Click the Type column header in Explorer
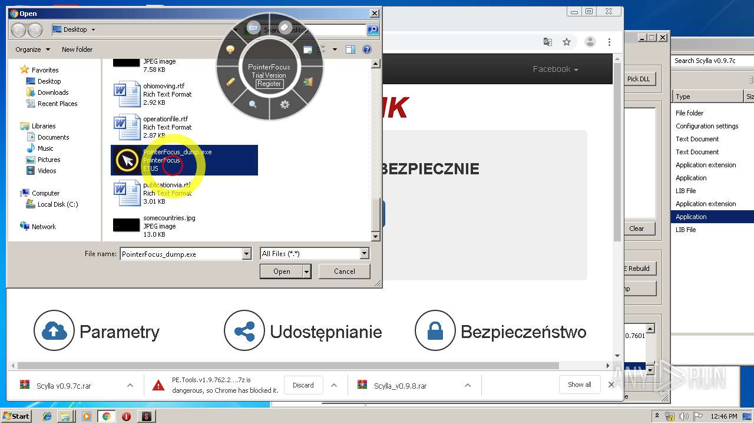The width and height of the screenshot is (754, 424). coord(708,97)
